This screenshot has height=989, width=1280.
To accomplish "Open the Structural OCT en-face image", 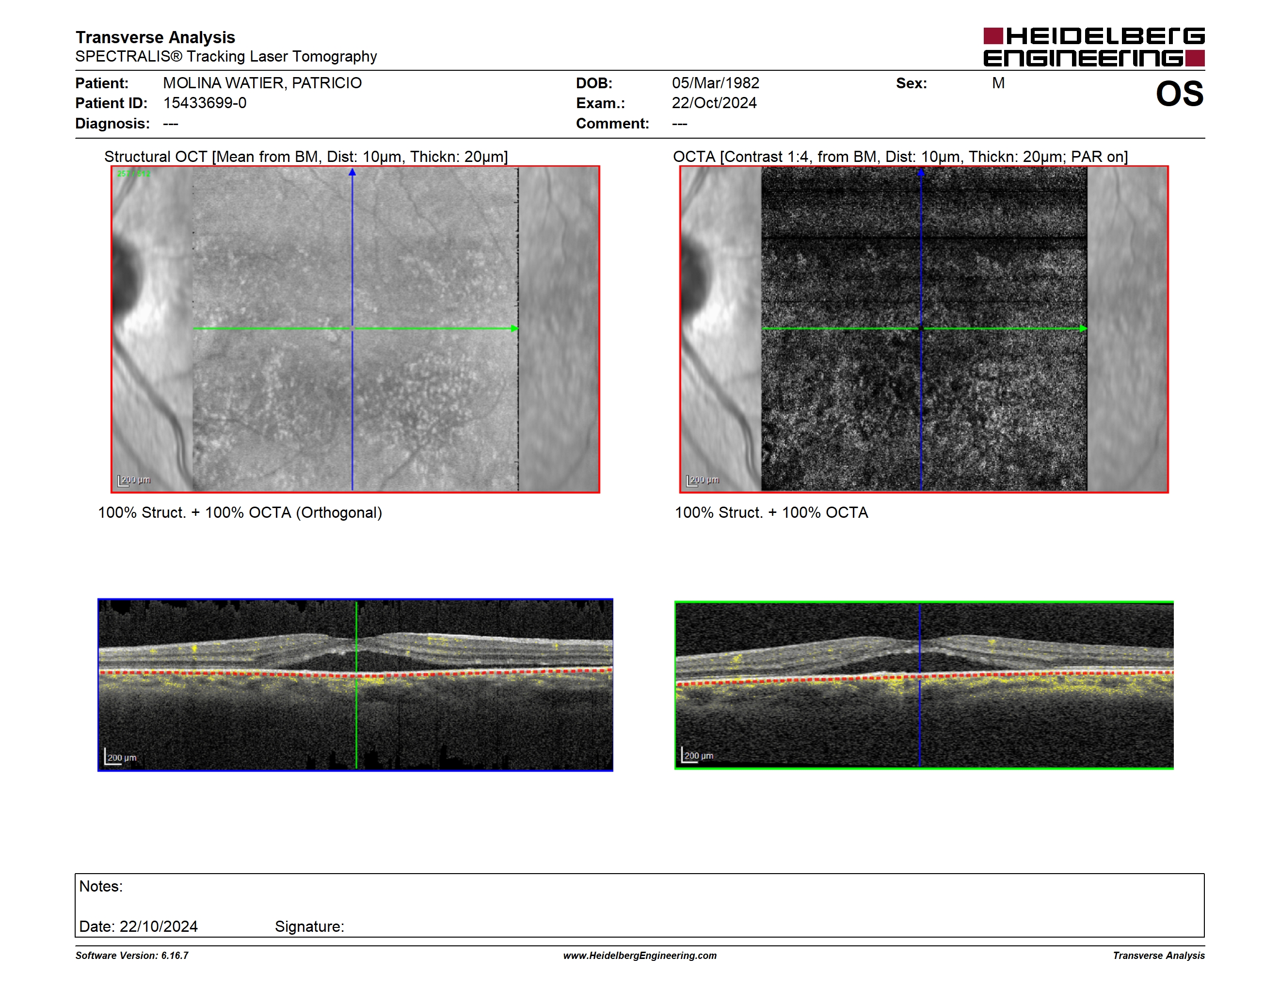I will pyautogui.click(x=355, y=329).
